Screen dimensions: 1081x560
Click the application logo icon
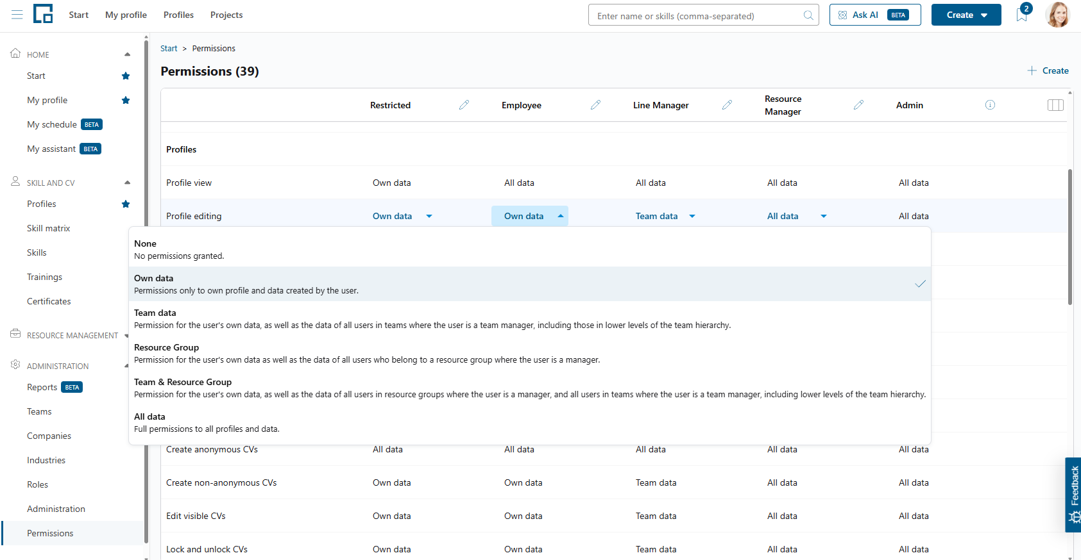click(43, 14)
